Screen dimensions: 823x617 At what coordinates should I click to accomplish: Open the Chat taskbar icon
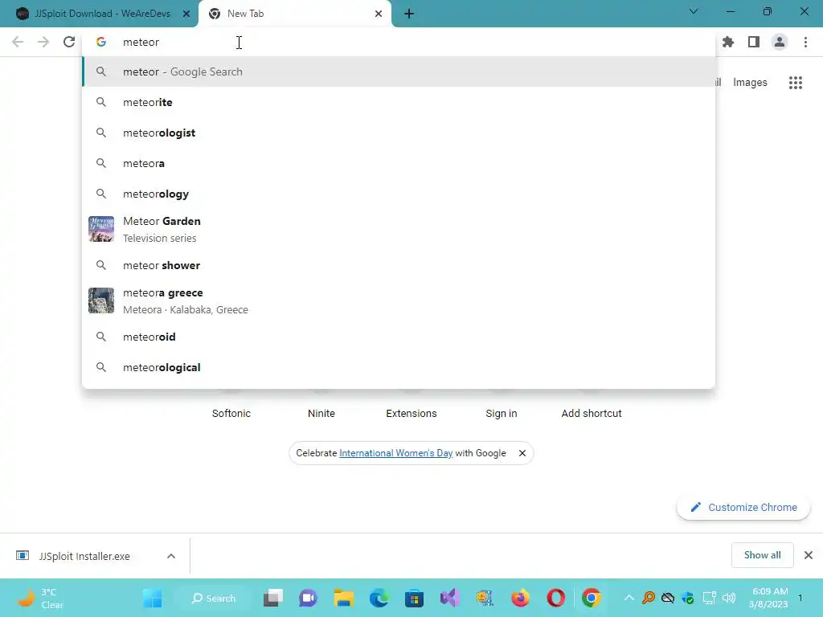click(308, 598)
